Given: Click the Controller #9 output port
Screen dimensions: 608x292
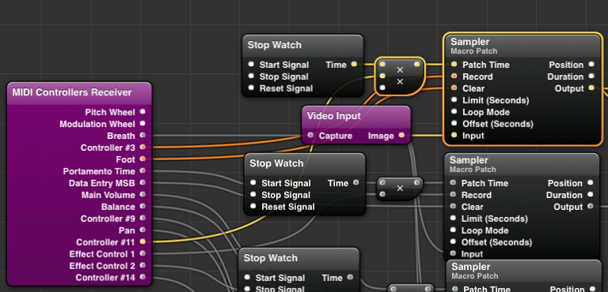Looking at the screenshot, I should (142, 218).
